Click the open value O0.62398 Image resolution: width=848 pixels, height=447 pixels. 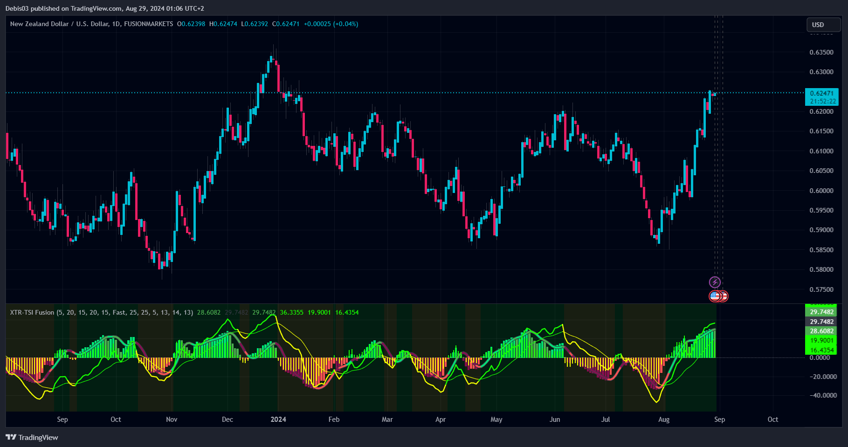click(191, 24)
